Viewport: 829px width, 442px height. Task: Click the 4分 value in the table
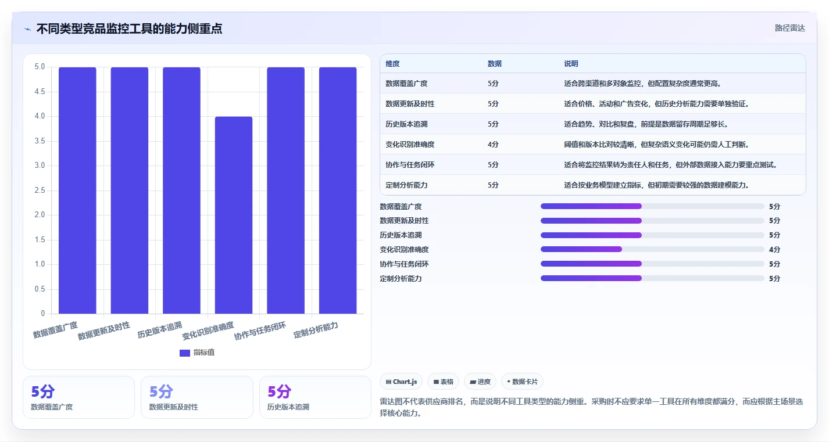pos(493,145)
